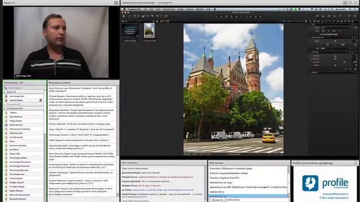360x202 pixels.
Task: Adjust the Rotation angle slider
Action: (335, 41)
